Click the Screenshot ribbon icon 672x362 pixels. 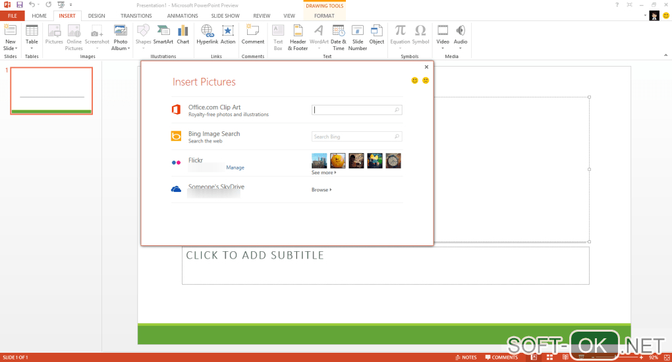(97, 37)
